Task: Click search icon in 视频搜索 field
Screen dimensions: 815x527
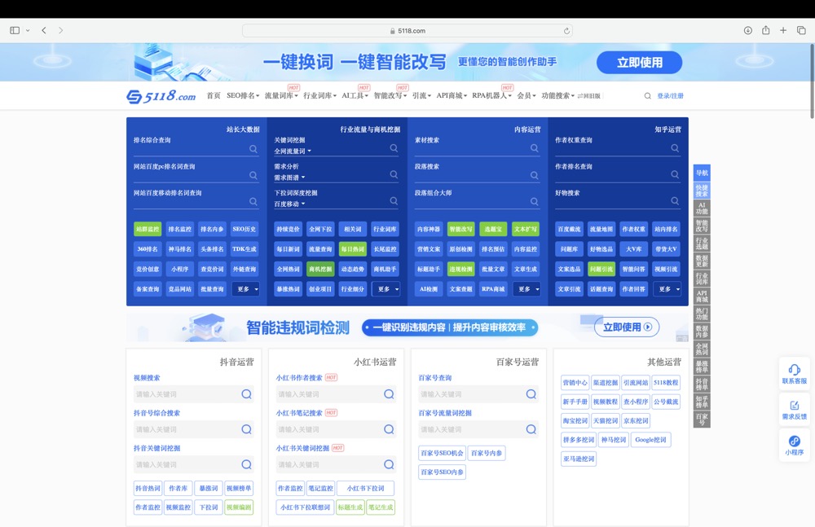Action: click(246, 394)
